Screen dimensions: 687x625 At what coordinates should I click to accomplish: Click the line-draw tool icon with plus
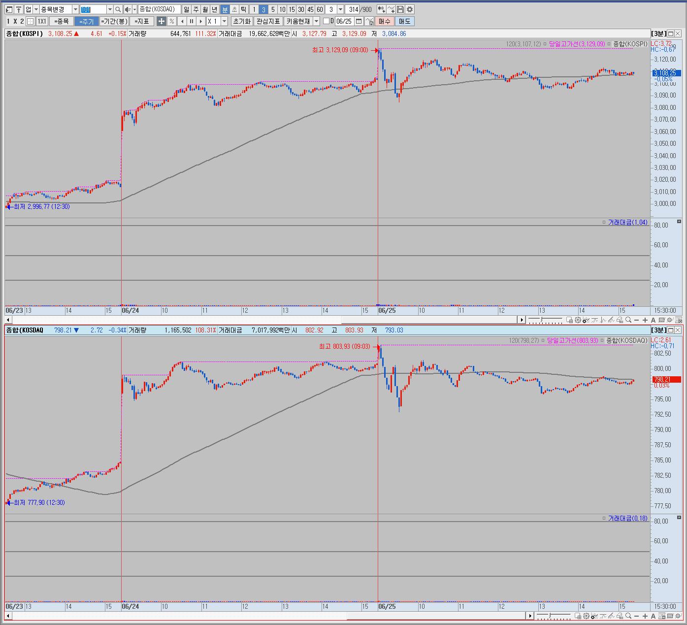[x=391, y=9]
